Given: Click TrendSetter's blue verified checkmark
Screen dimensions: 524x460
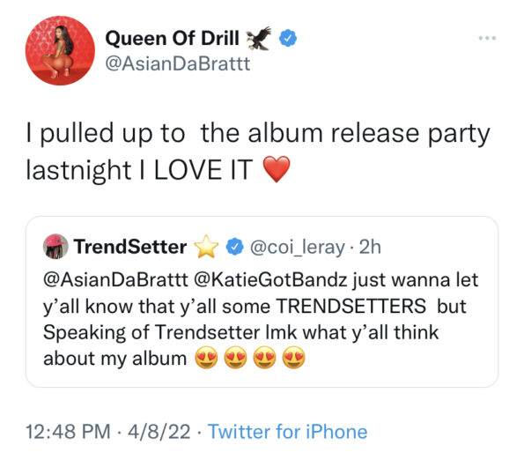Looking at the screenshot, I should click(x=235, y=247).
